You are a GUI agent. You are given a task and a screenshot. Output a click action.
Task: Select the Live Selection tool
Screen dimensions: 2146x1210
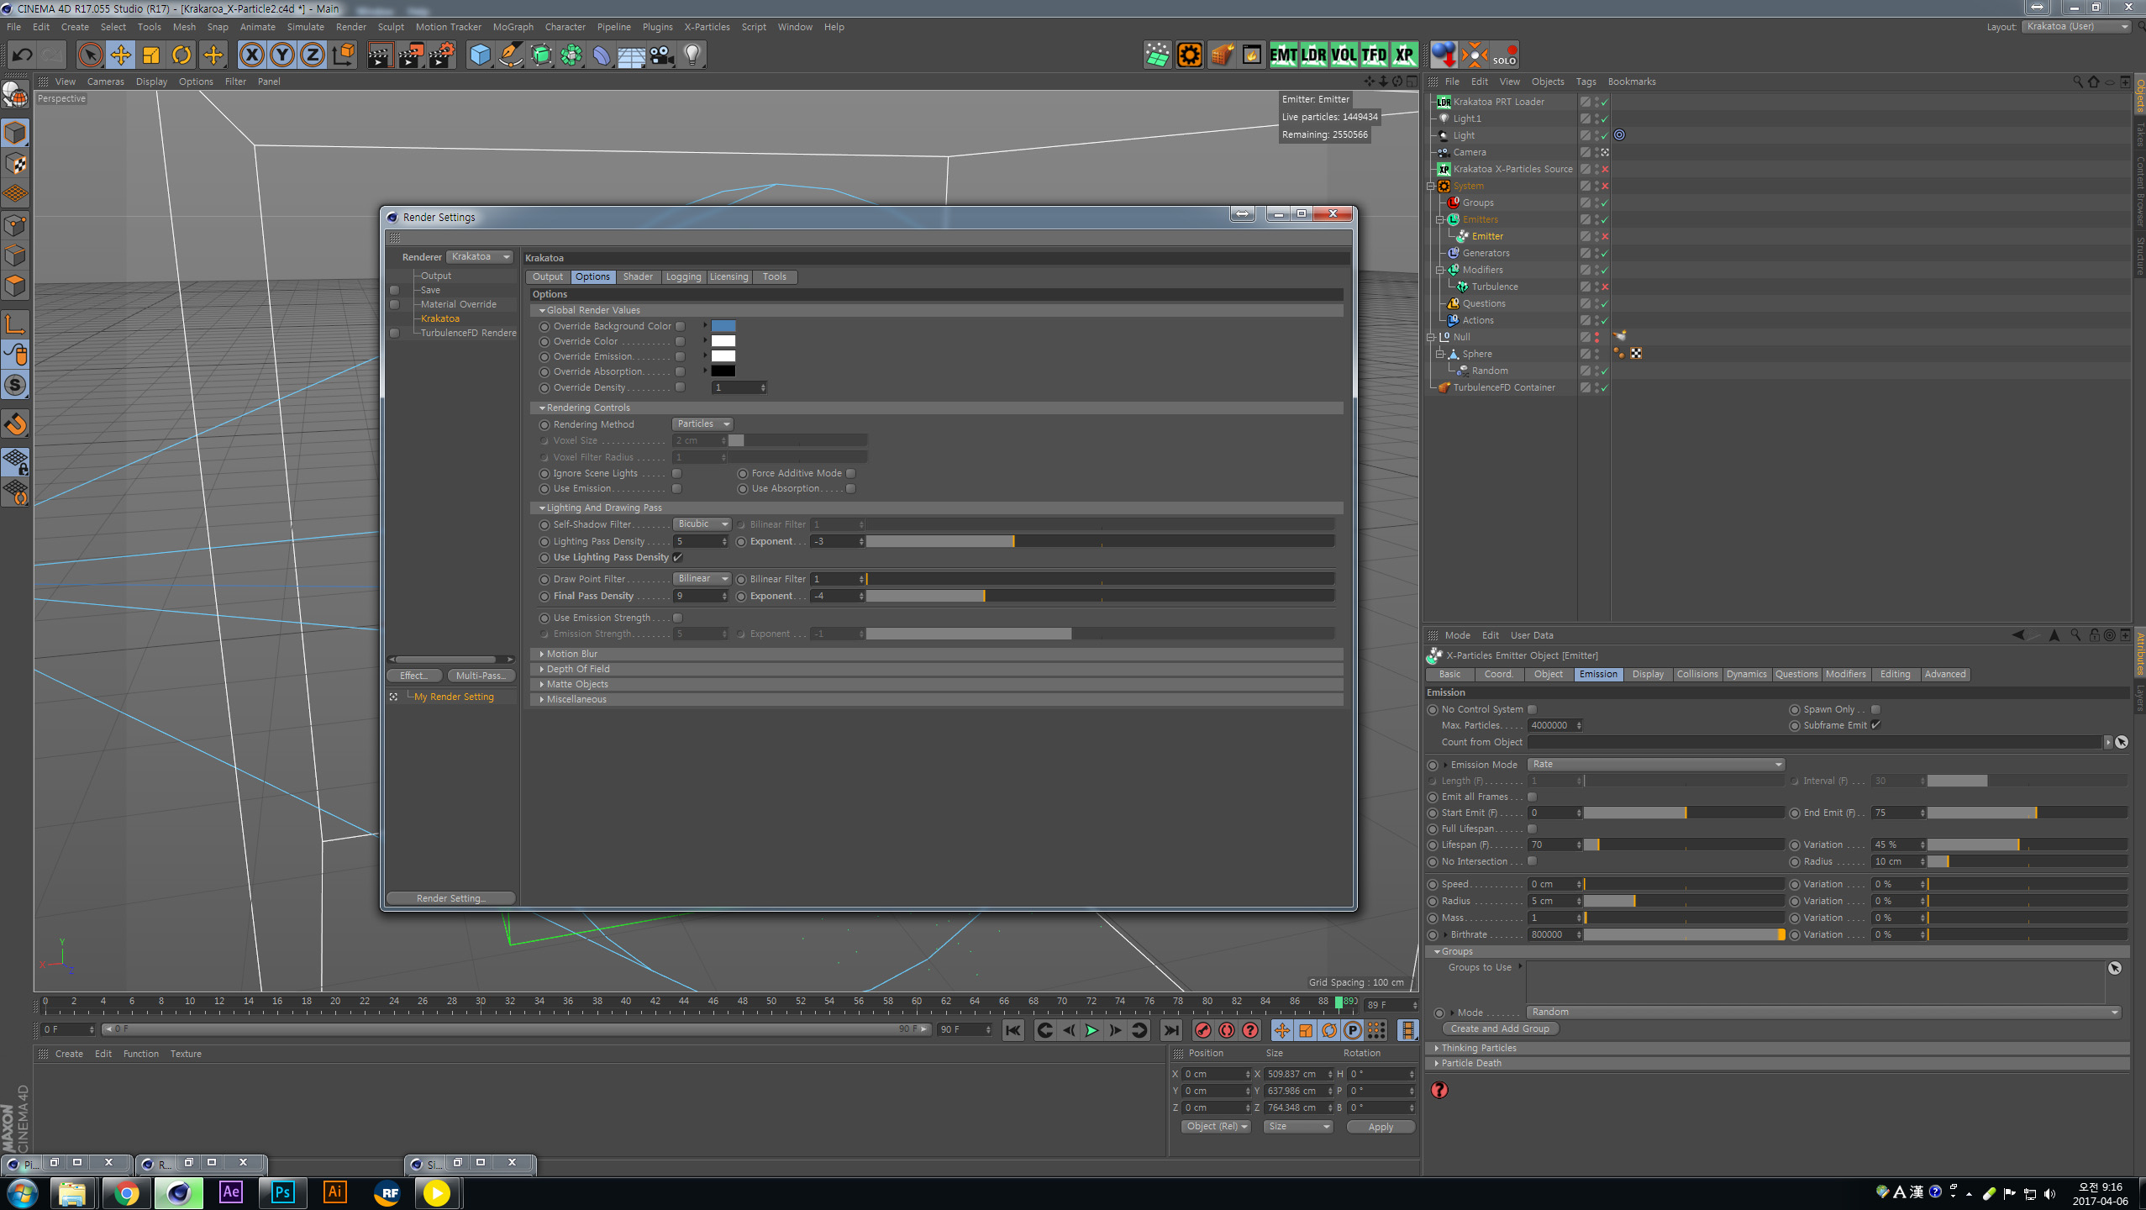(x=90, y=55)
